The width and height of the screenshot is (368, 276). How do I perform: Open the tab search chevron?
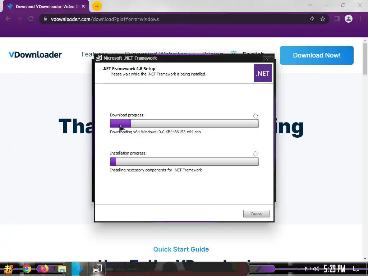point(310,5)
